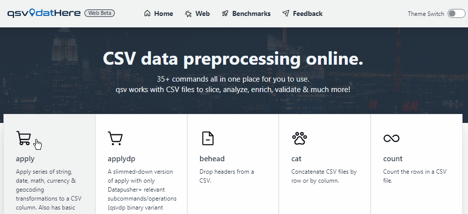468x214 pixels.
Task: Go to the Home menu item
Action: coord(163,13)
